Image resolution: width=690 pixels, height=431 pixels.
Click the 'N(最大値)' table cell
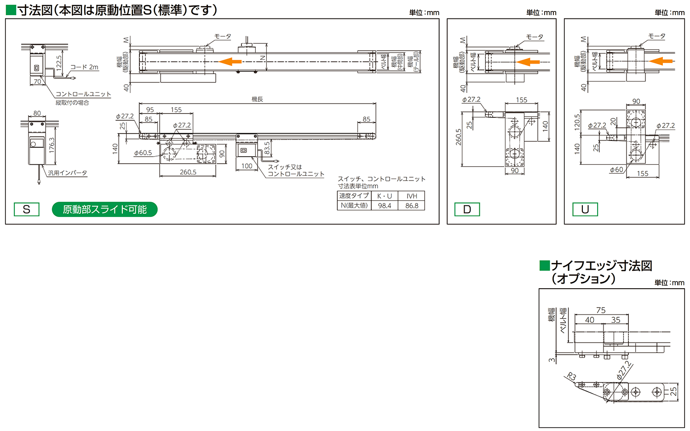click(x=354, y=206)
